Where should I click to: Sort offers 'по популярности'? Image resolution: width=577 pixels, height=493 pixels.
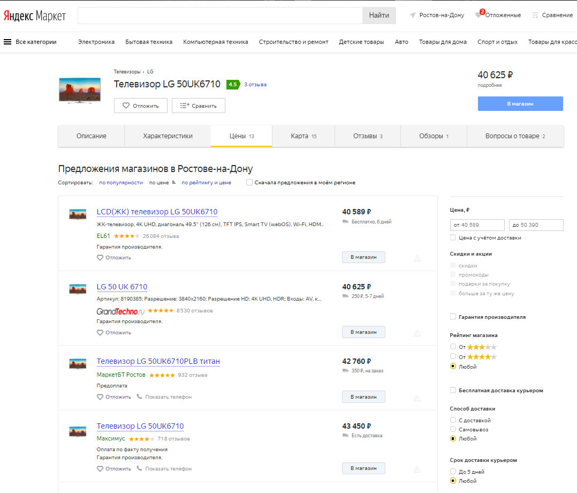[121, 183]
